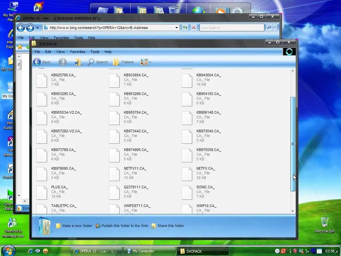Click the SVCPACK vertical scrollbar thumb
Viewport: 341px width, 256px height.
click(x=293, y=144)
